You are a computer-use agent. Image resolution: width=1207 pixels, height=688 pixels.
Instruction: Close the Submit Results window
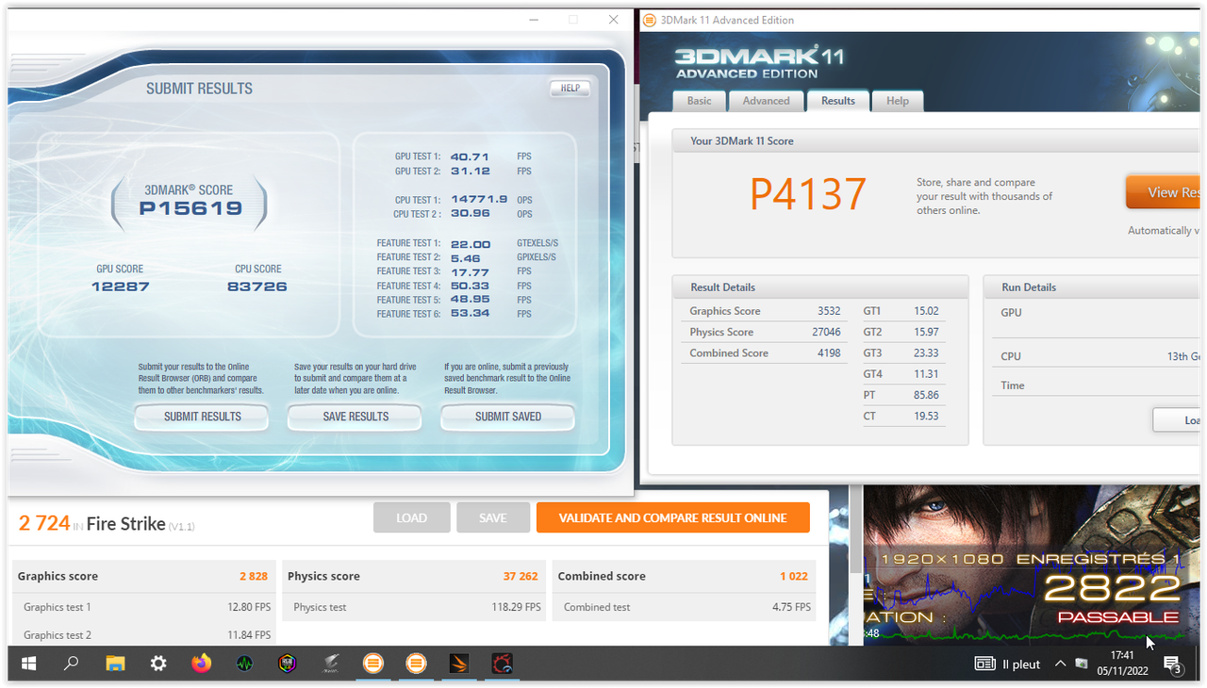(x=614, y=20)
